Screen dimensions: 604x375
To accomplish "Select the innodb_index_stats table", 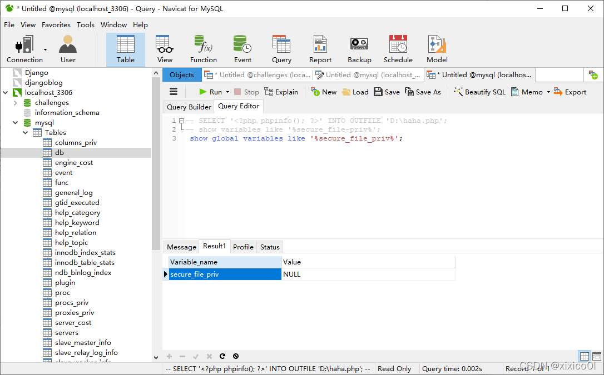I will click(85, 253).
